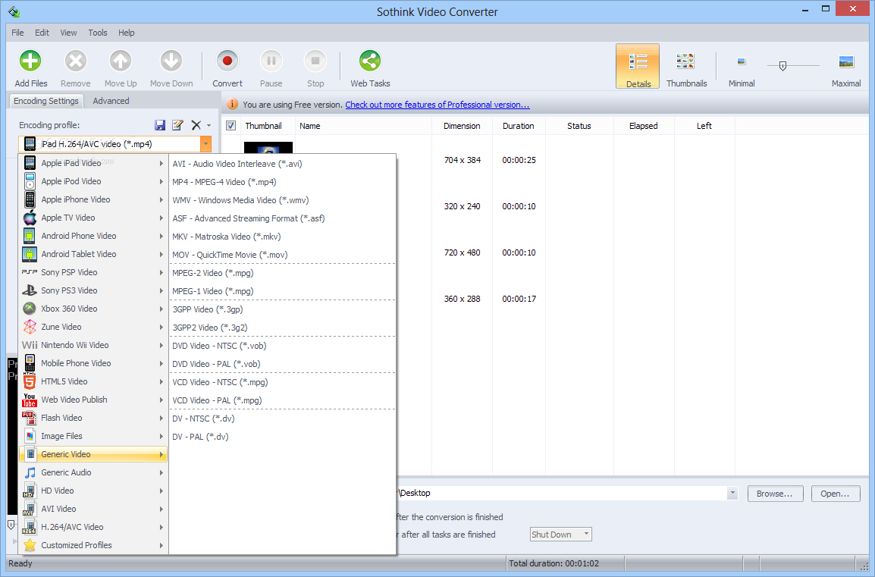Open the output folder path dropdown

732,494
